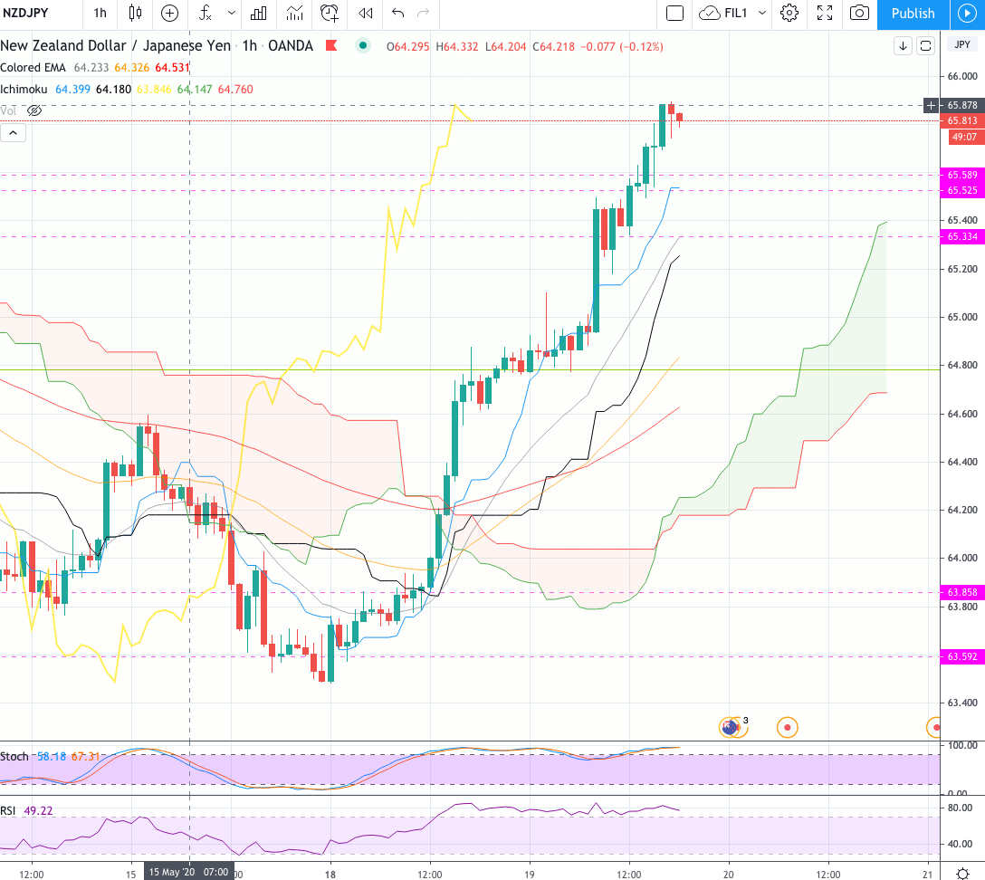Viewport: 985px width, 880px height.
Task: Take a chart snapshot with camera icon
Action: tap(859, 14)
